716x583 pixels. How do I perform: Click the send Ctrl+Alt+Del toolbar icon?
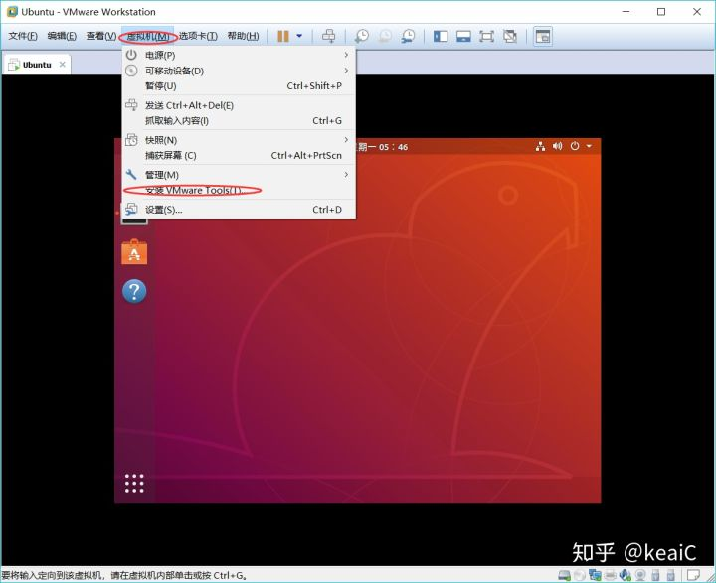pyautogui.click(x=329, y=36)
